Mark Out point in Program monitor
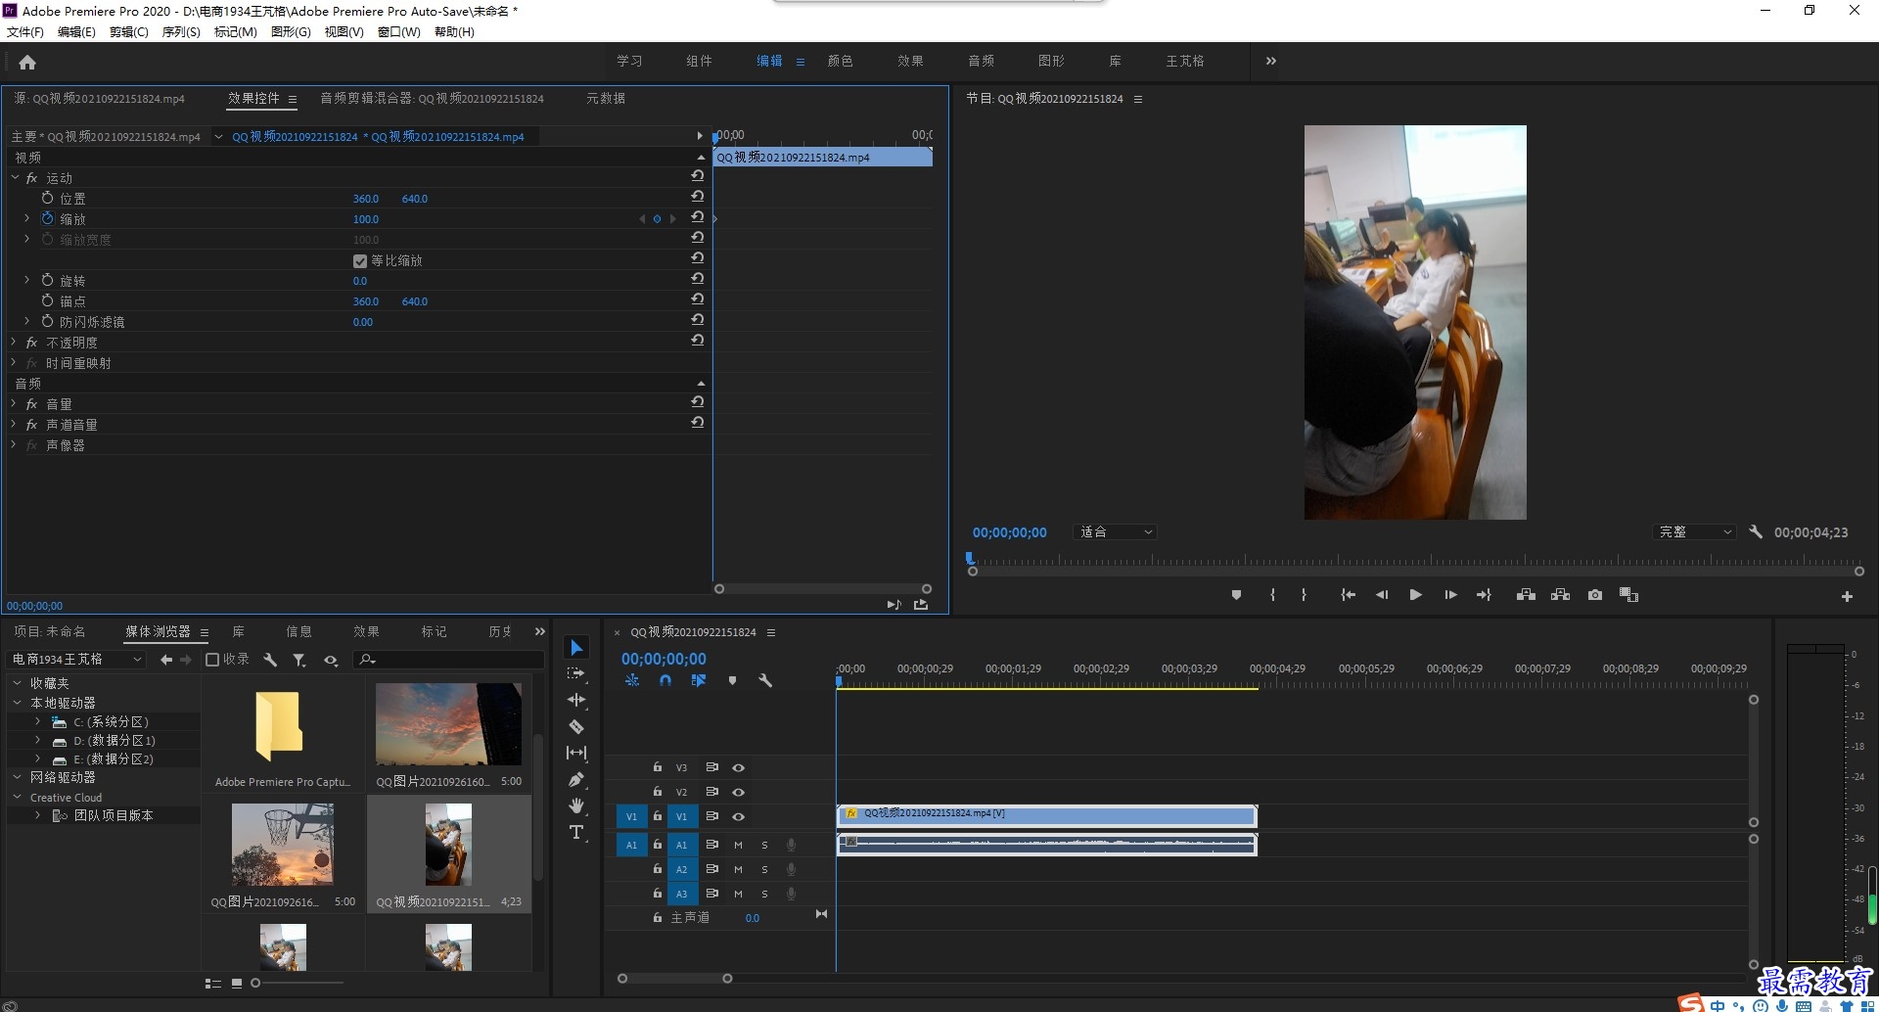The width and height of the screenshot is (1879, 1012). (x=1304, y=595)
